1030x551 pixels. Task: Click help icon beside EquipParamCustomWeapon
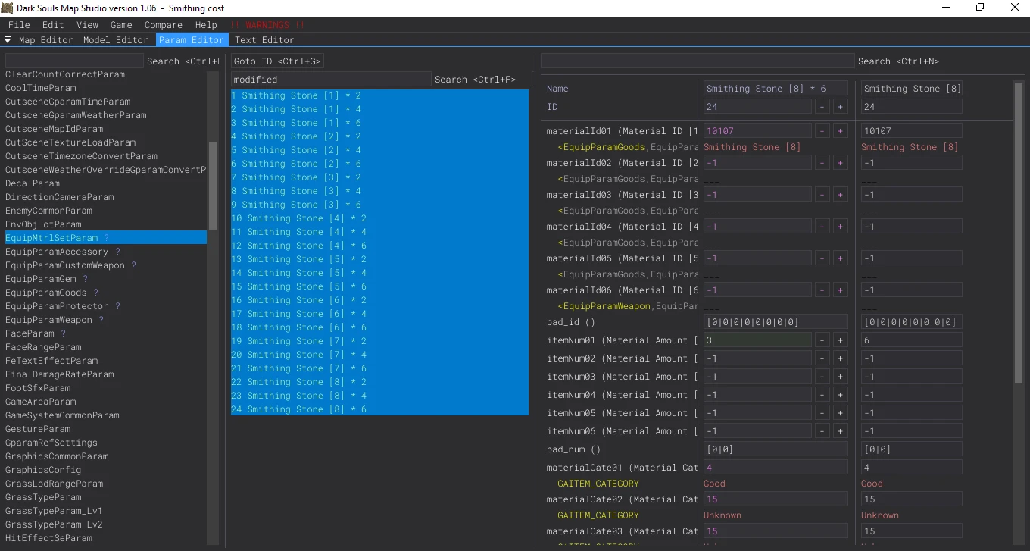[x=134, y=265]
